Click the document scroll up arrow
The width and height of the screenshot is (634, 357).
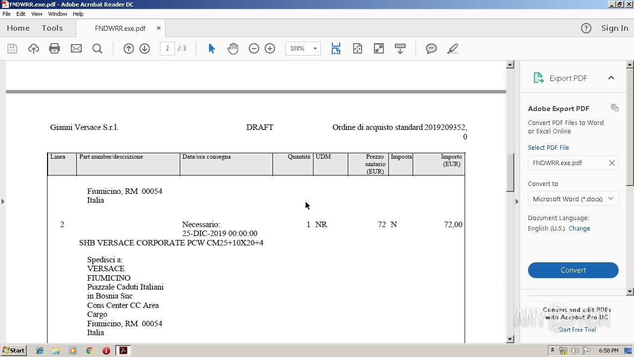(x=510, y=64)
